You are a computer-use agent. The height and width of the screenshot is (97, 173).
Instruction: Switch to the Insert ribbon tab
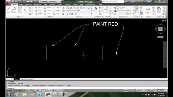[x=21, y=4]
